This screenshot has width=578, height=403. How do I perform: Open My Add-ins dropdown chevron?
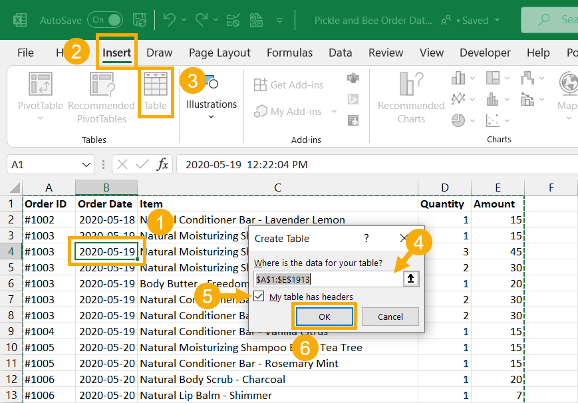pyautogui.click(x=334, y=111)
